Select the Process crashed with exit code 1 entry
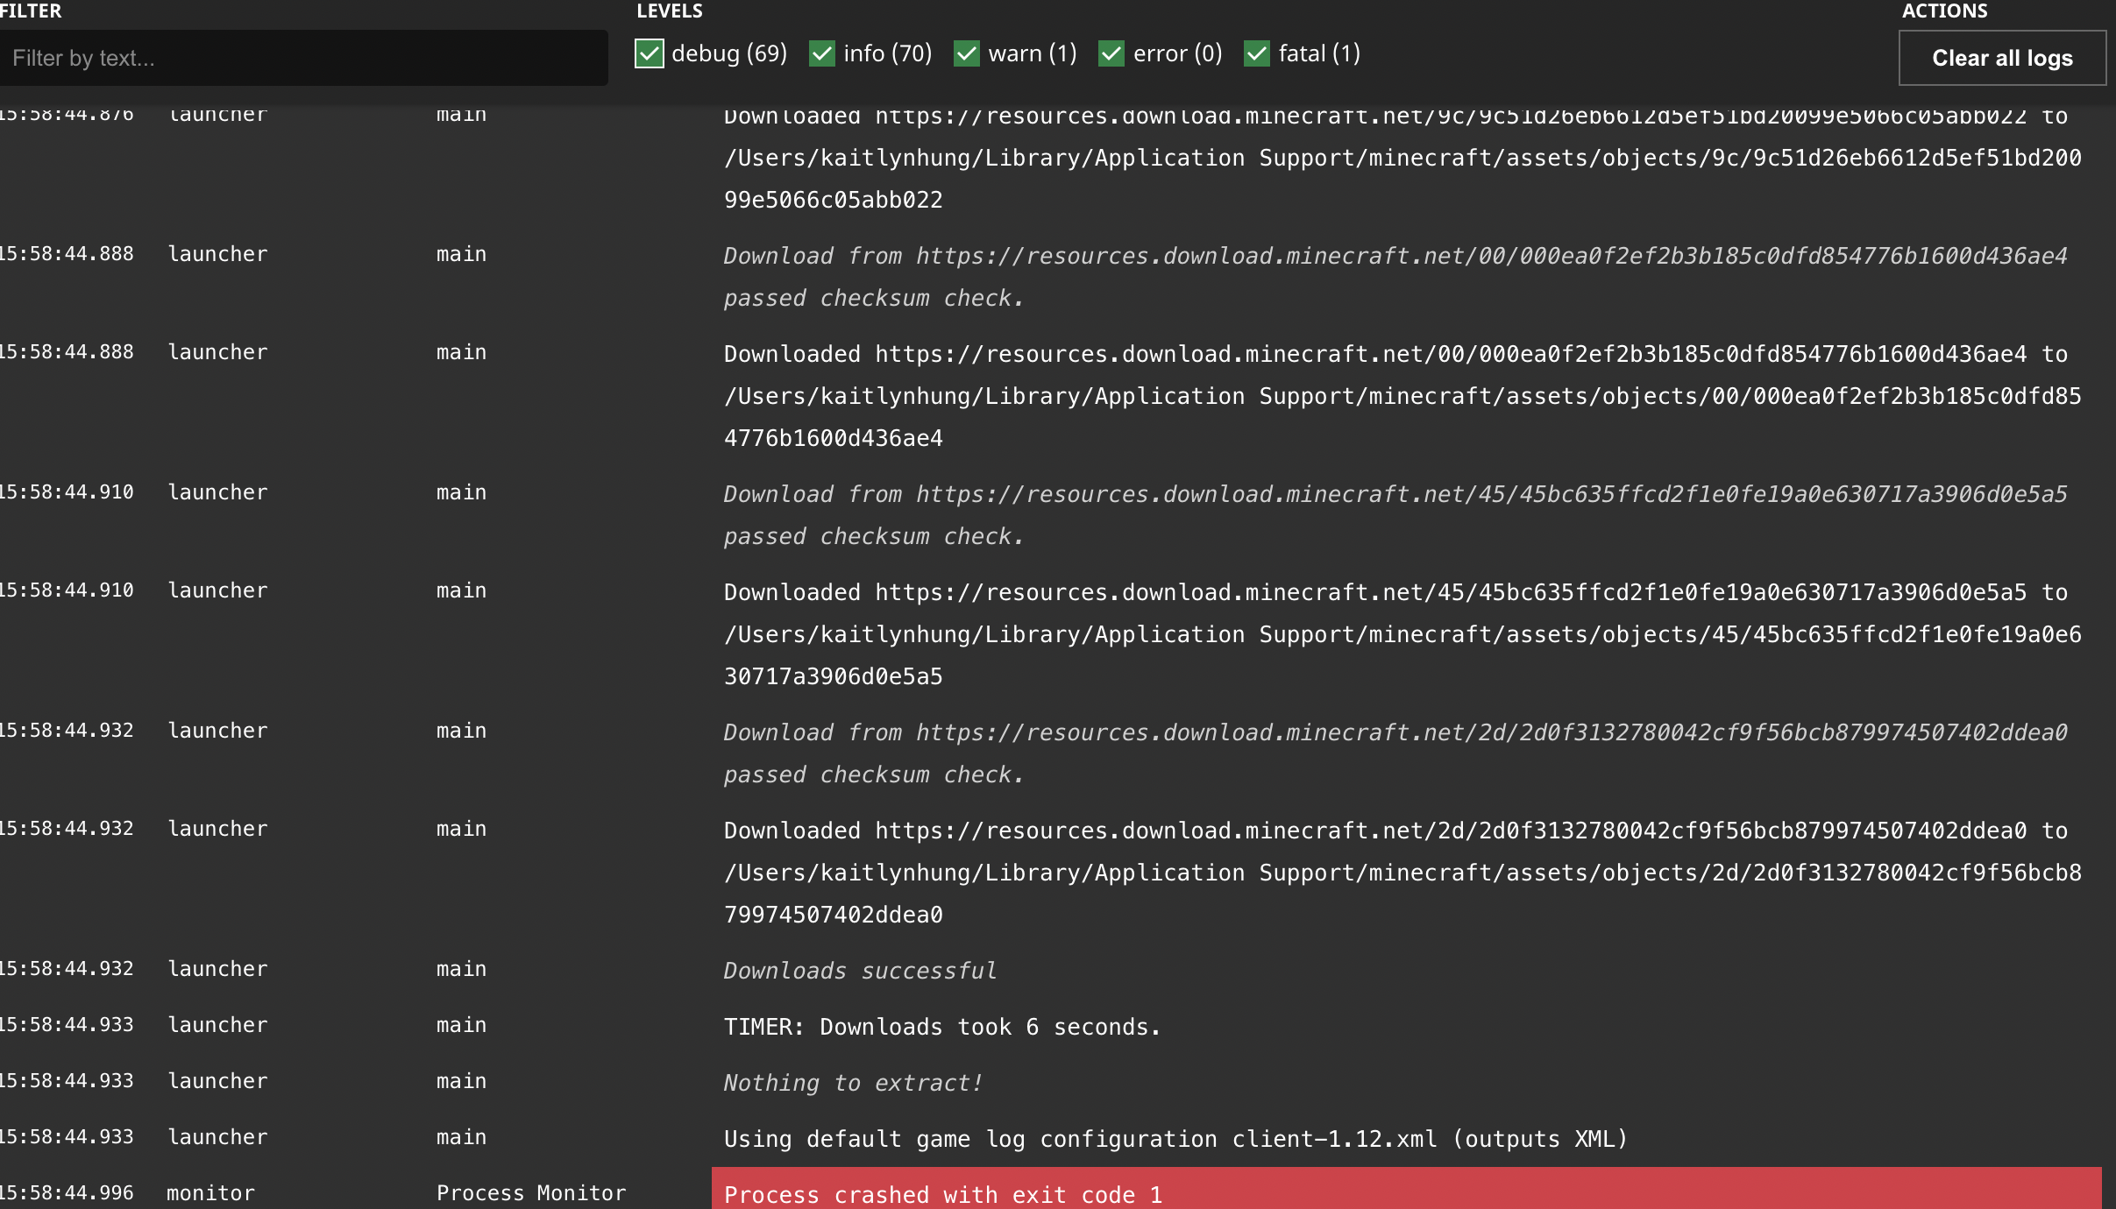Viewport: 2116px width, 1209px height. [x=942, y=1194]
